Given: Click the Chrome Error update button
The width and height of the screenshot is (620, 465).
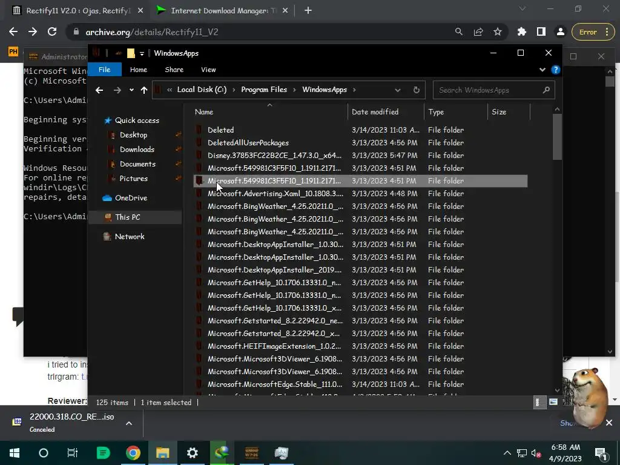Looking at the screenshot, I should click(592, 32).
